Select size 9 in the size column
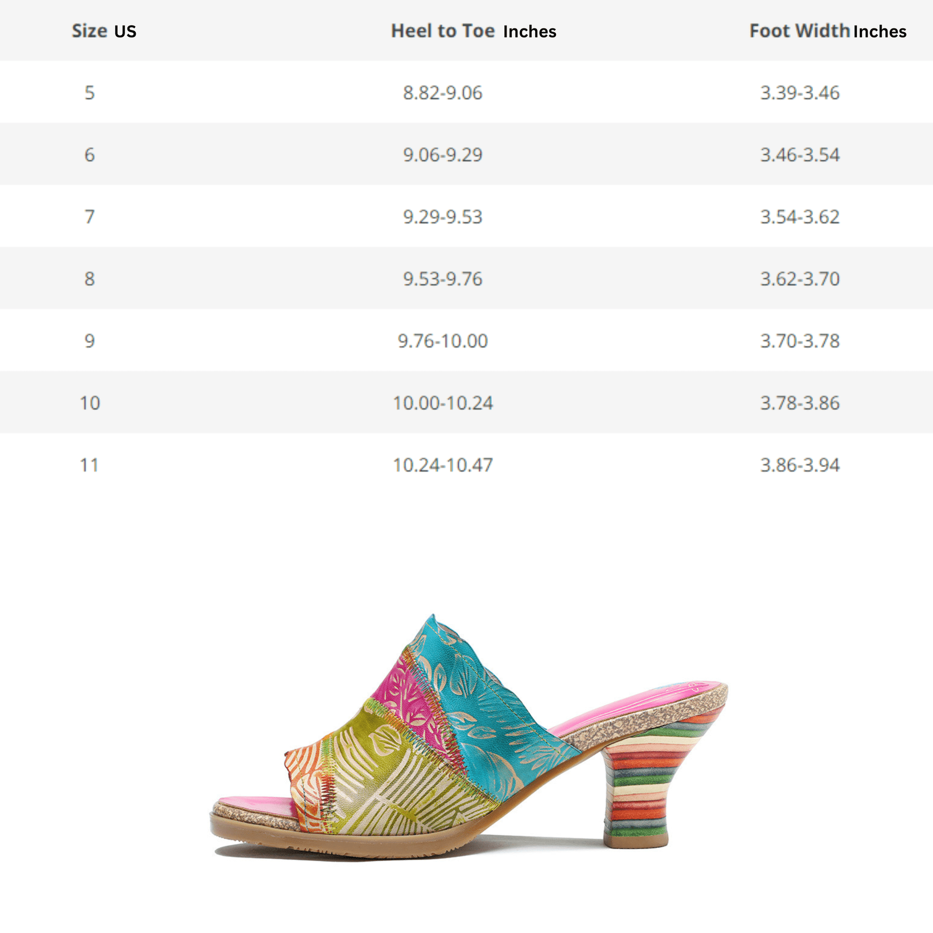The image size is (933, 933). (90, 340)
